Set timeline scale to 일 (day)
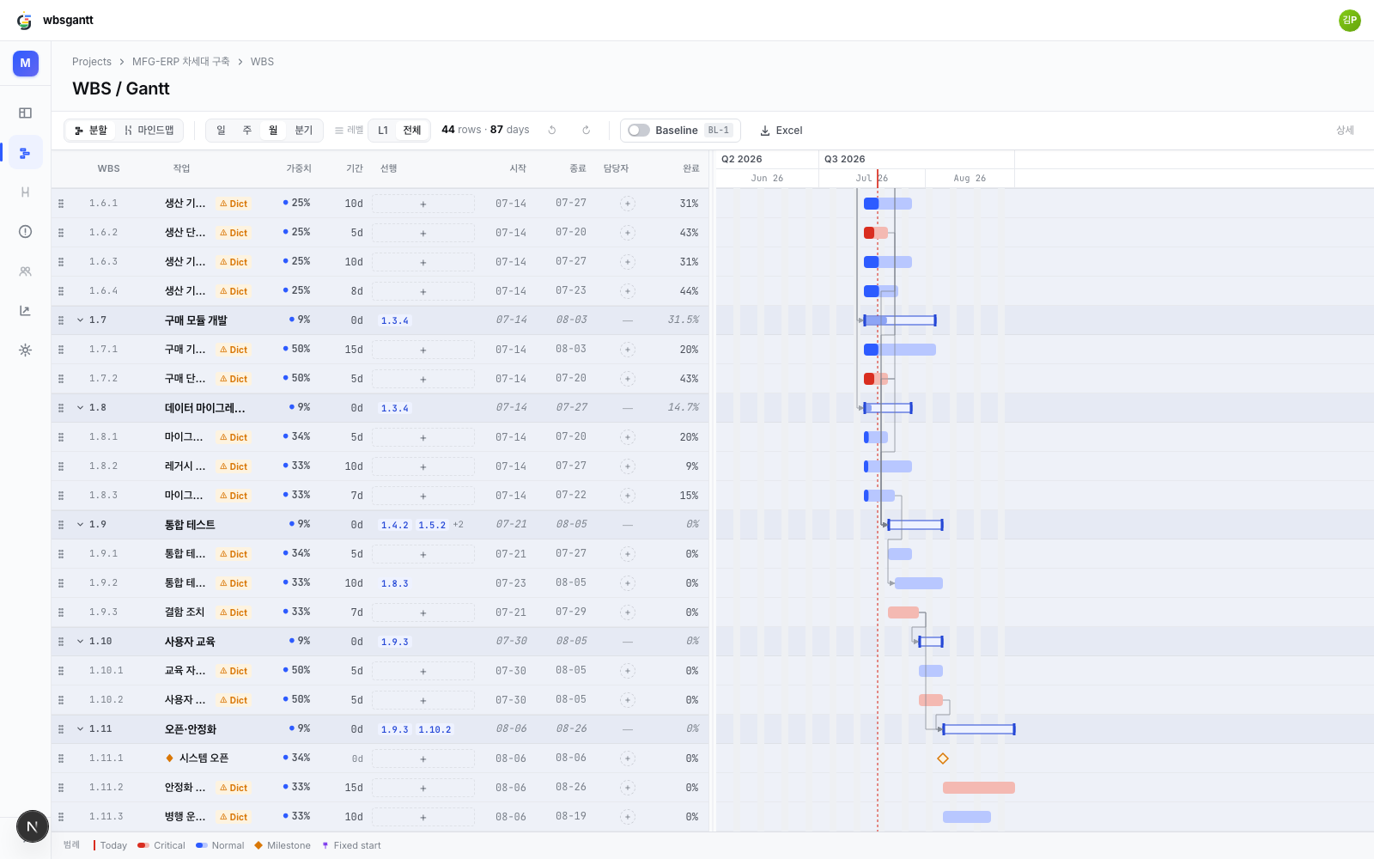Screen dimensions: 1374x859 click(x=221, y=131)
